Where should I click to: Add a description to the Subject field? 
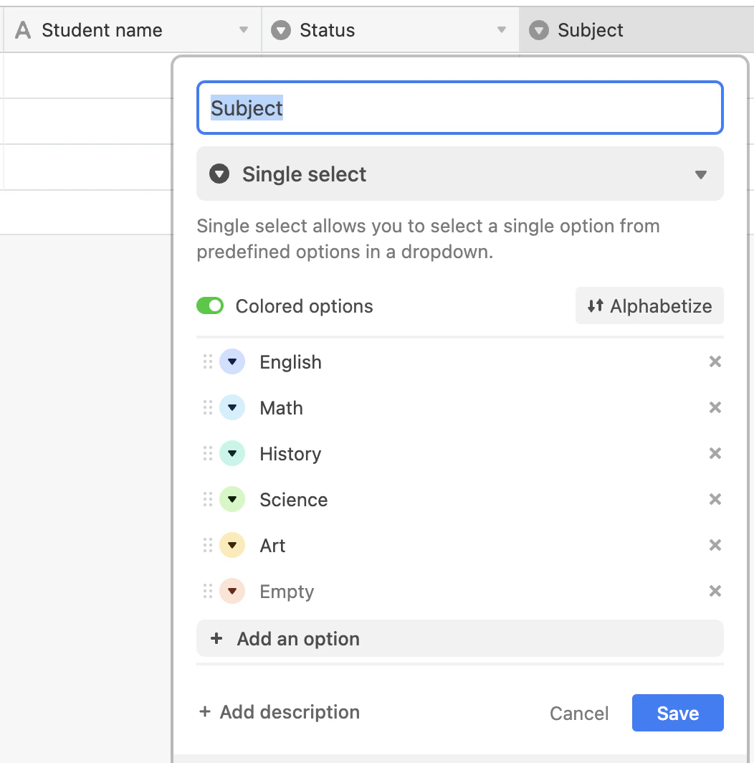279,711
